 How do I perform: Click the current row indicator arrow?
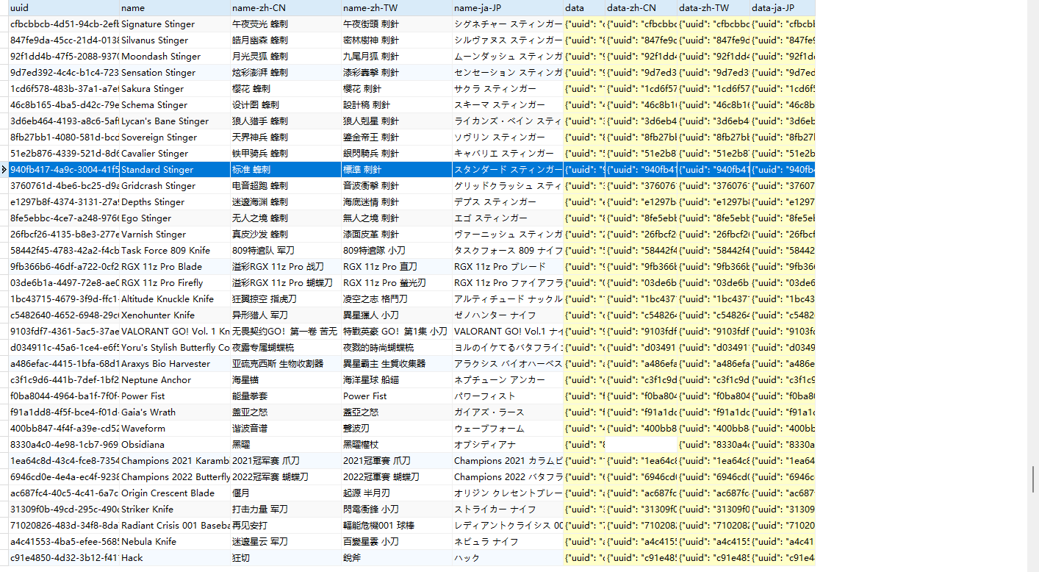tap(5, 170)
